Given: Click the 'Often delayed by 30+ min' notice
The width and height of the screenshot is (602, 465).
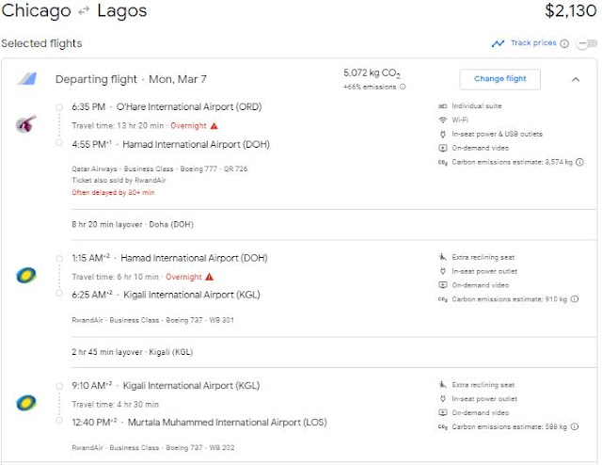Looking at the screenshot, I should [112, 192].
